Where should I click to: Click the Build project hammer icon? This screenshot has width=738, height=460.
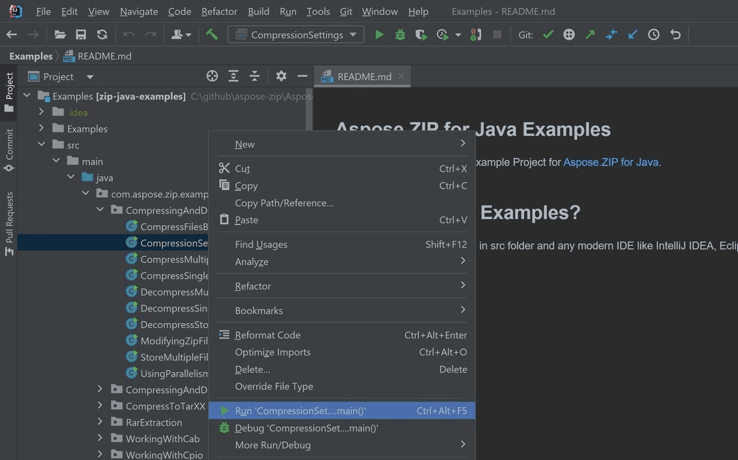[212, 35]
